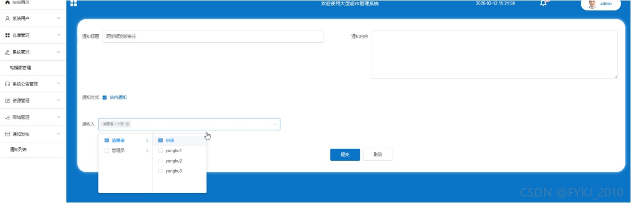Expand the 系统公告管理 sidebar menu
631x203 pixels.
point(59,84)
